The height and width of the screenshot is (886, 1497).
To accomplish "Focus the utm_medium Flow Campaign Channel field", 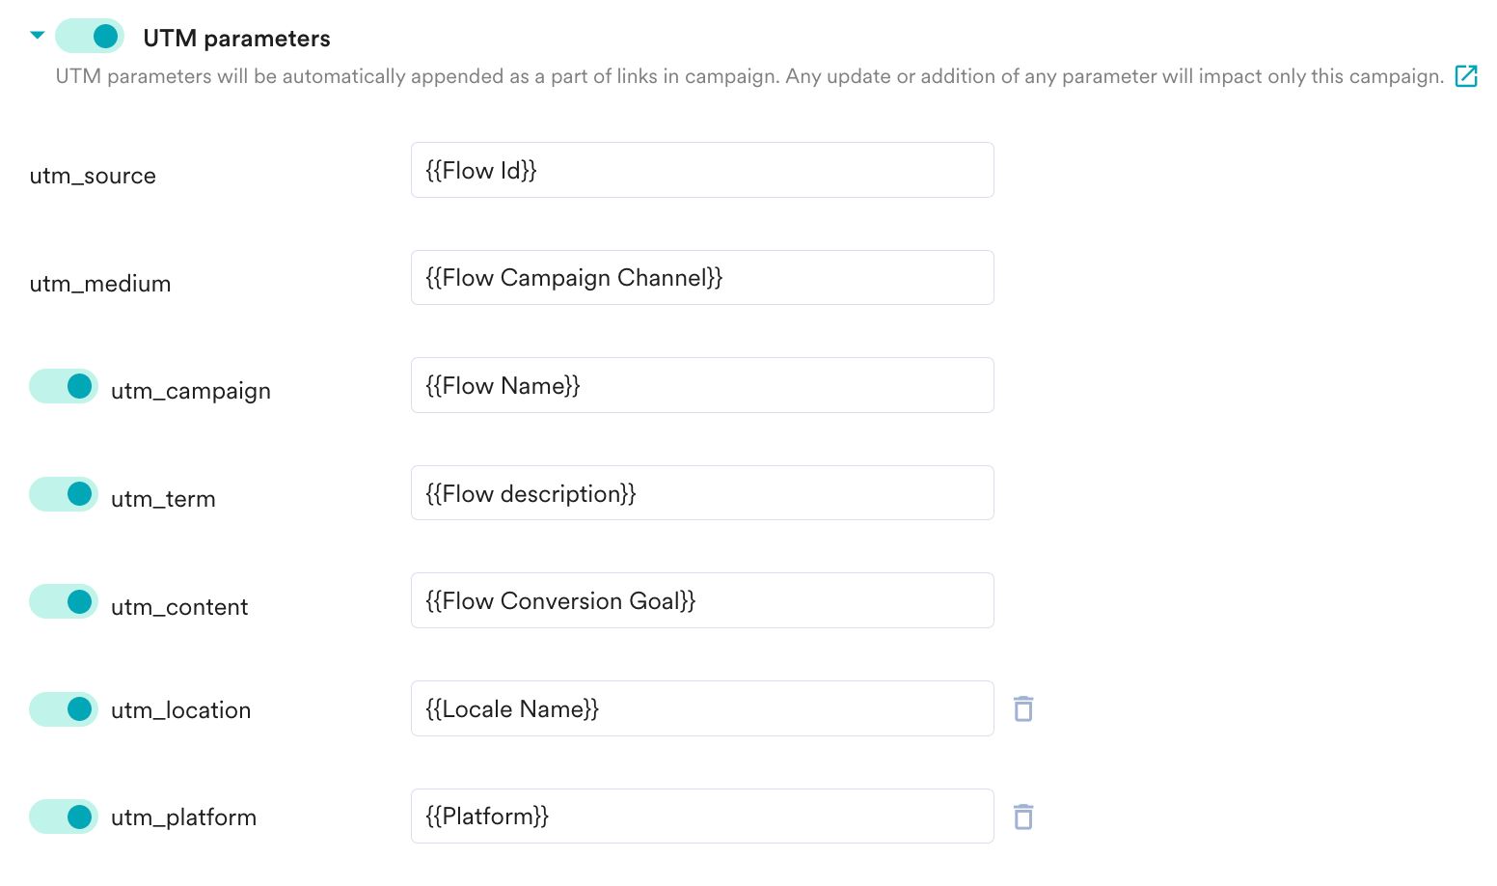I will click(702, 278).
